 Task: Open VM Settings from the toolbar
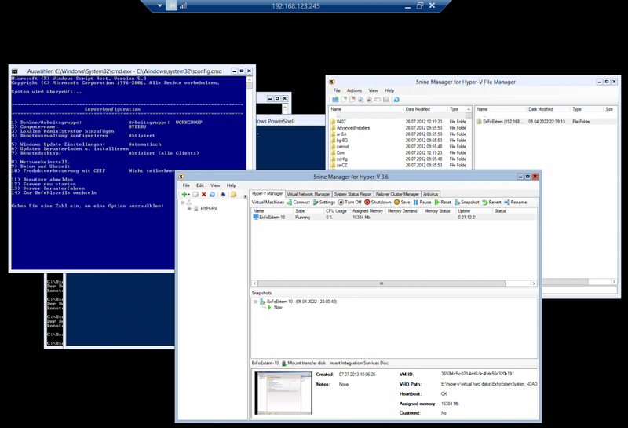(324, 203)
